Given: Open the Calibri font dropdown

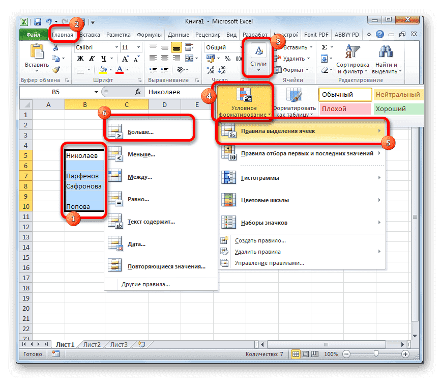Looking at the screenshot, I should point(116,47).
